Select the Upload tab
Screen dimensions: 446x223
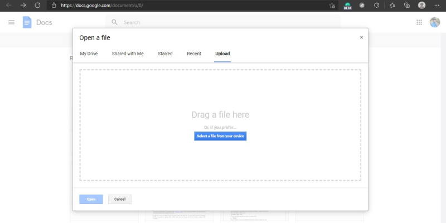pyautogui.click(x=222, y=54)
